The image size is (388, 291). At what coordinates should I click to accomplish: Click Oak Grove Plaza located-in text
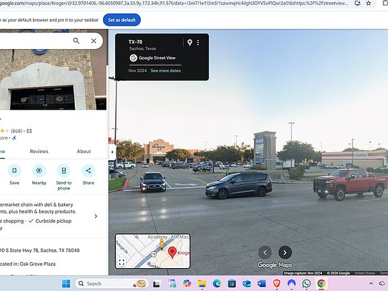tap(37, 264)
